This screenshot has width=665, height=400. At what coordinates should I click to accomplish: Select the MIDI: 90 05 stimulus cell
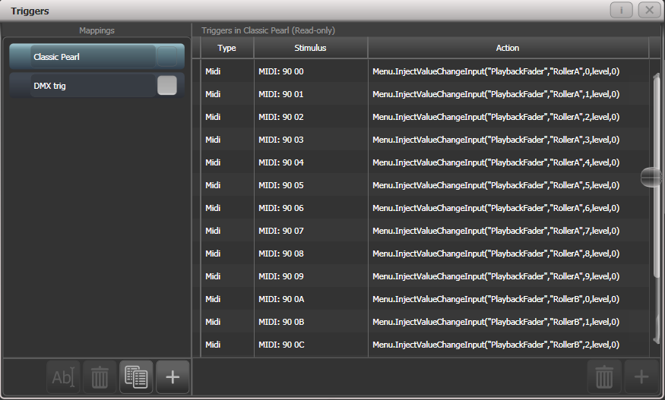pyautogui.click(x=311, y=185)
